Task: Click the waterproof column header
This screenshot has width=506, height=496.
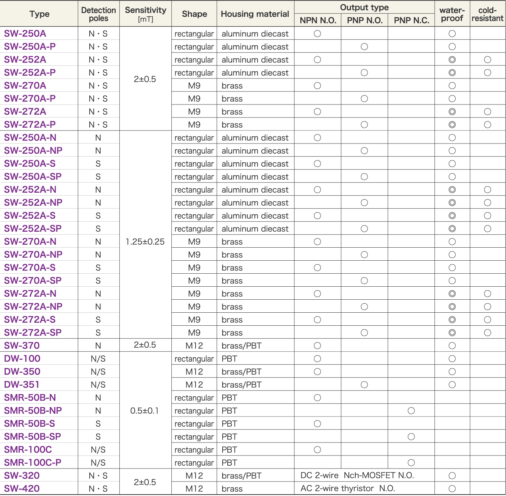Action: [452, 14]
